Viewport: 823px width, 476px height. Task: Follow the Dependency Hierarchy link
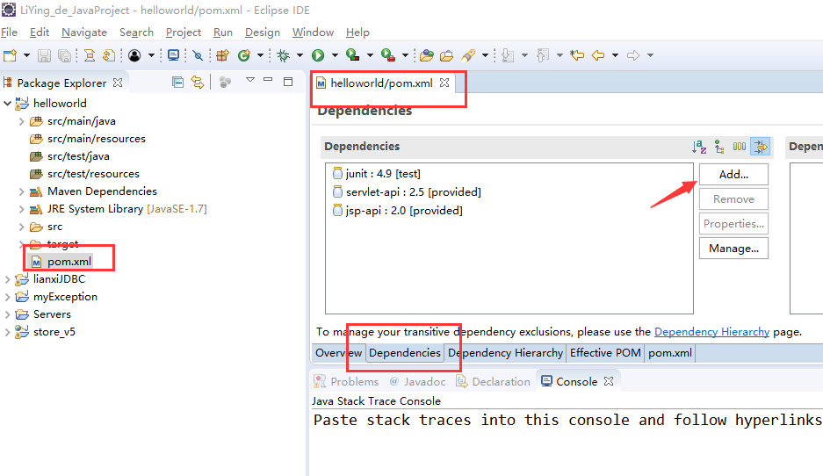click(711, 332)
